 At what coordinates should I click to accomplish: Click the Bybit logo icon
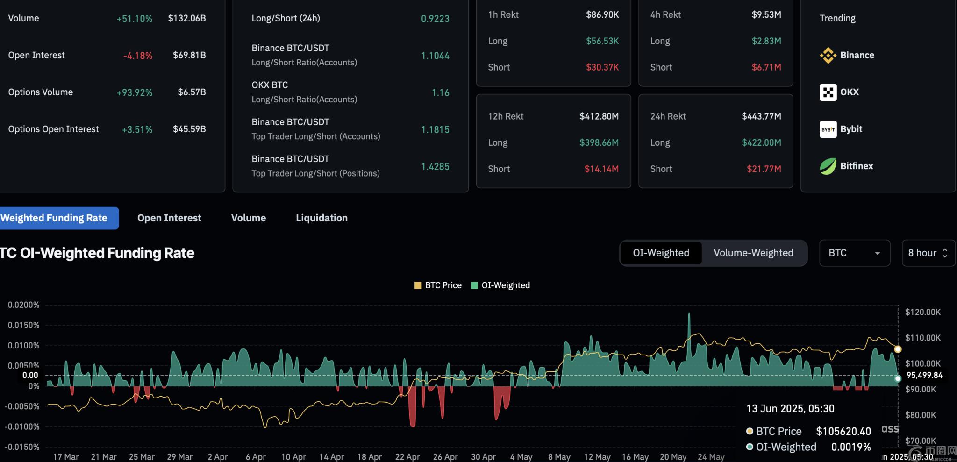[x=828, y=129]
